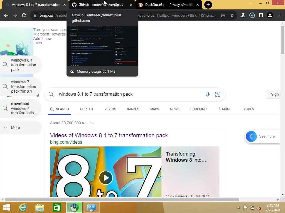Image resolution: width=285 pixels, height=213 pixels.
Task: Expand More related searches
Action: click(21, 128)
